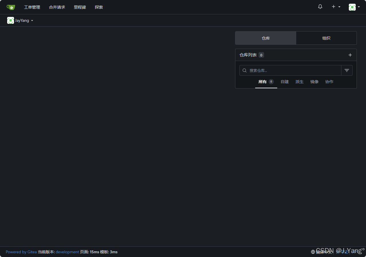
Task: Open the Powered by Gitea link
Action: pyautogui.click(x=21, y=252)
